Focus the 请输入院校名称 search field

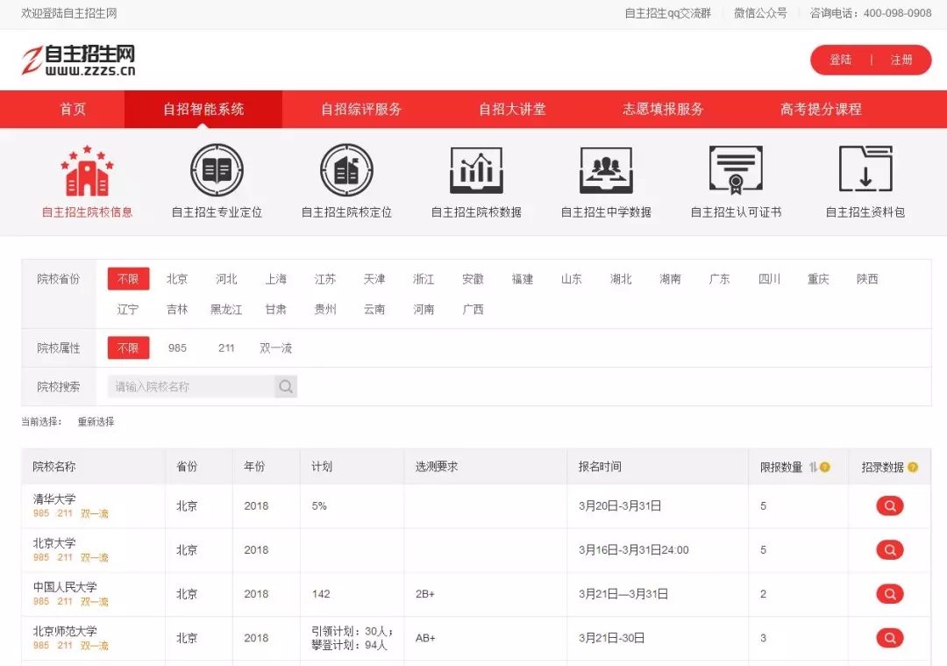191,387
